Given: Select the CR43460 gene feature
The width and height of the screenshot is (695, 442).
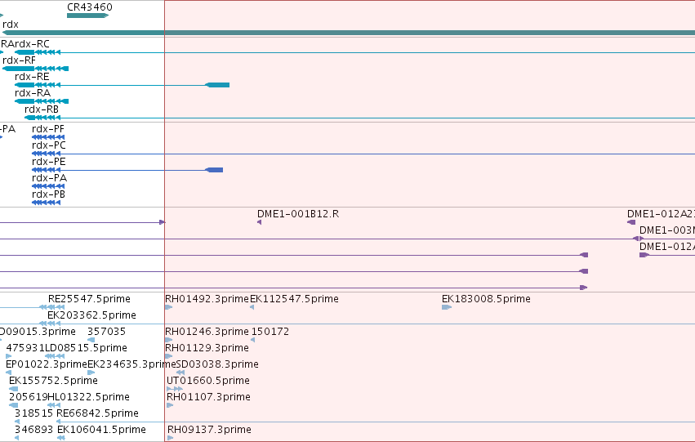Looking at the screenshot, I should click(x=87, y=16).
